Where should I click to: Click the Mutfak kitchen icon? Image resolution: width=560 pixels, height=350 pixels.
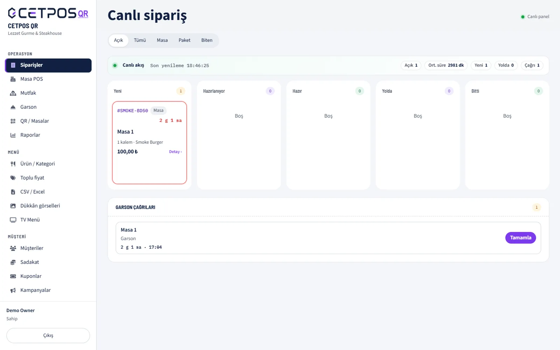(x=13, y=93)
